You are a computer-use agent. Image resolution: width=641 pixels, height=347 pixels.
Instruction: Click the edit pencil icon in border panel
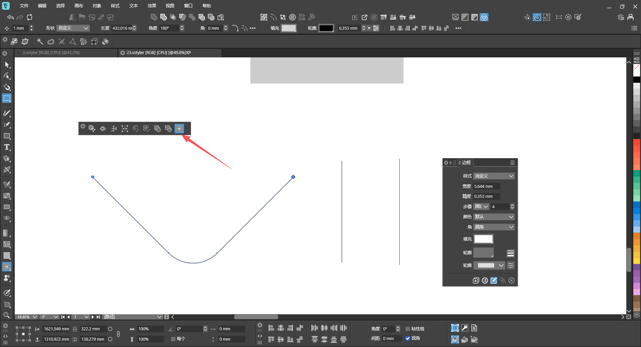[493, 281]
